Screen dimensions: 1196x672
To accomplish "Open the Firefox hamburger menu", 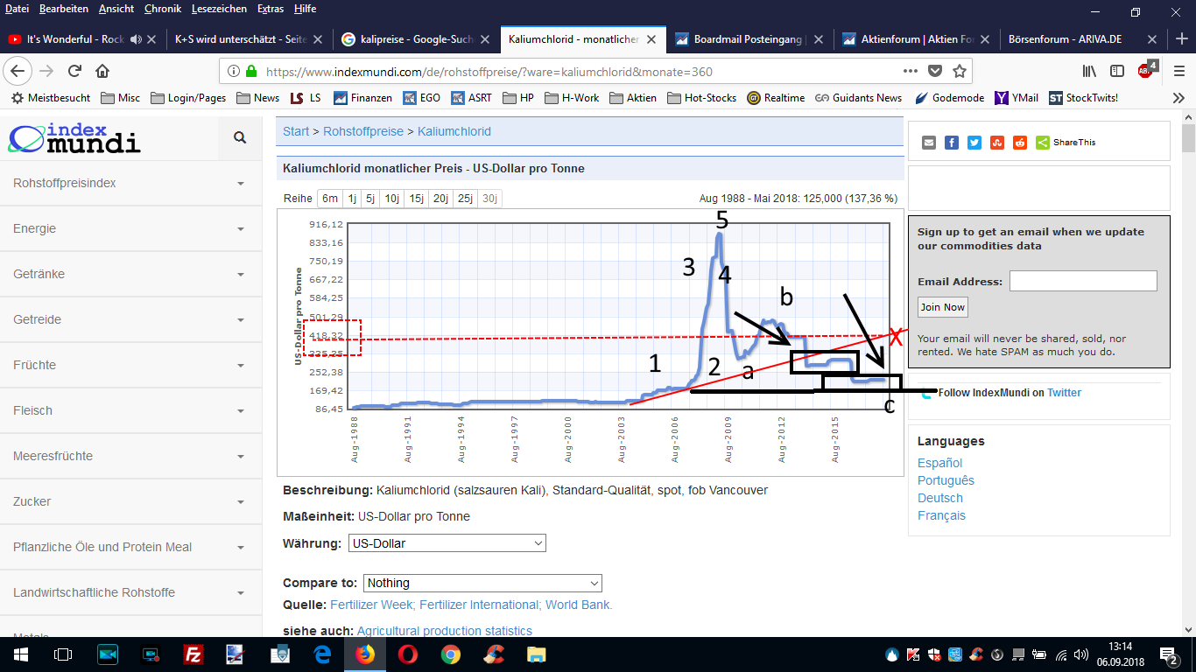I will point(1178,71).
